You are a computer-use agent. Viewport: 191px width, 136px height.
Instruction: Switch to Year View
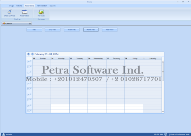(110, 30)
